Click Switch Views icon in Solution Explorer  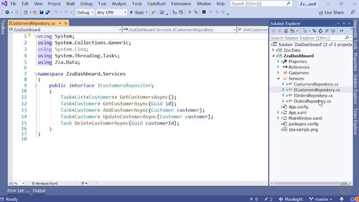pos(293,31)
